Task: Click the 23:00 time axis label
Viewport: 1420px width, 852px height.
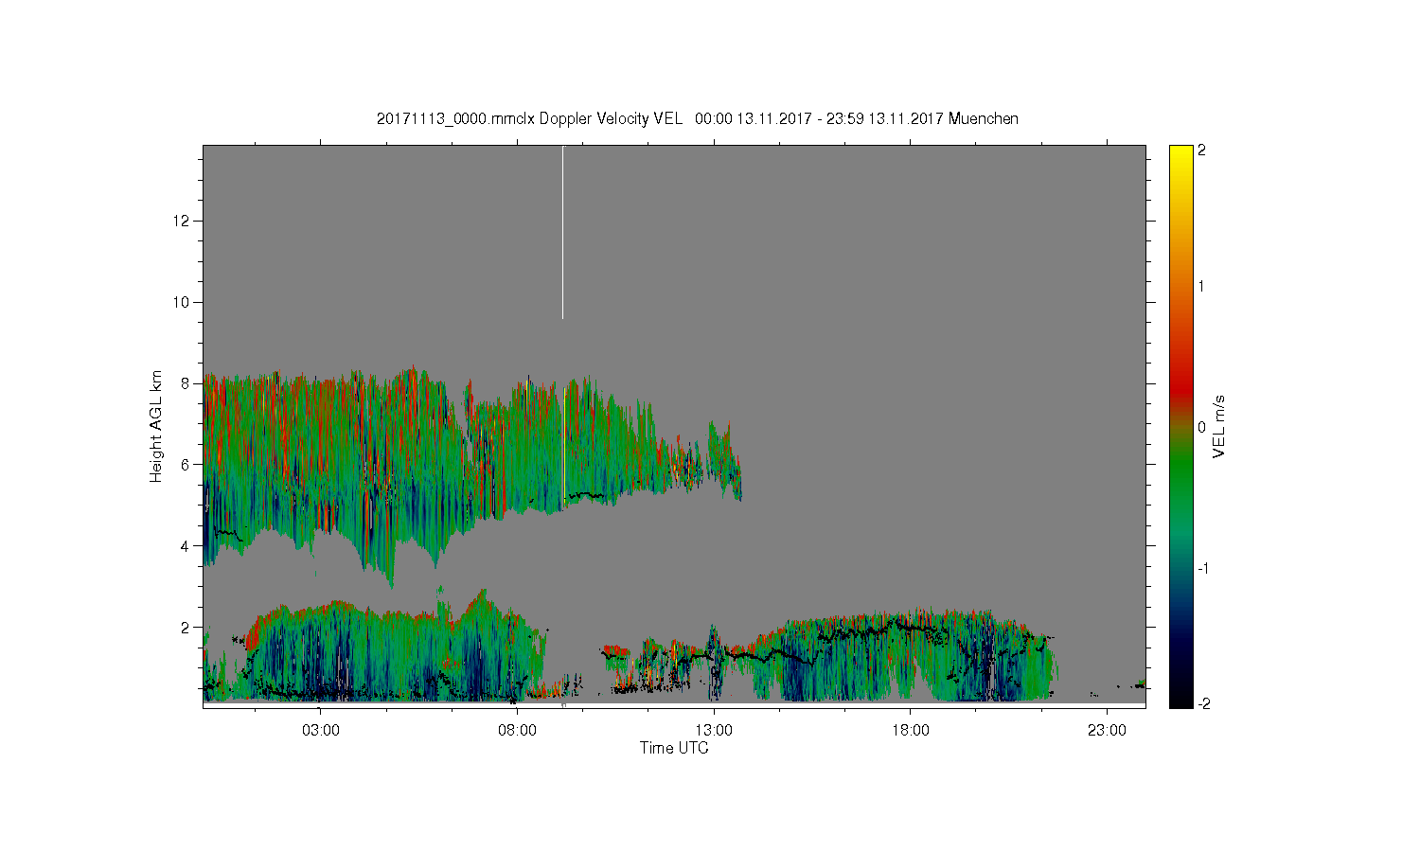Action: point(1107,731)
